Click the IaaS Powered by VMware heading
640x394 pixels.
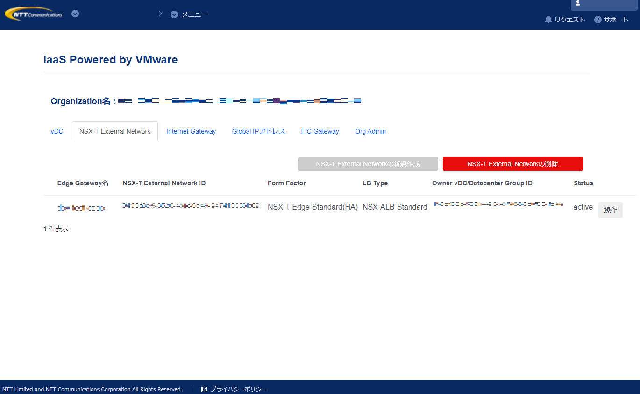[111, 60]
